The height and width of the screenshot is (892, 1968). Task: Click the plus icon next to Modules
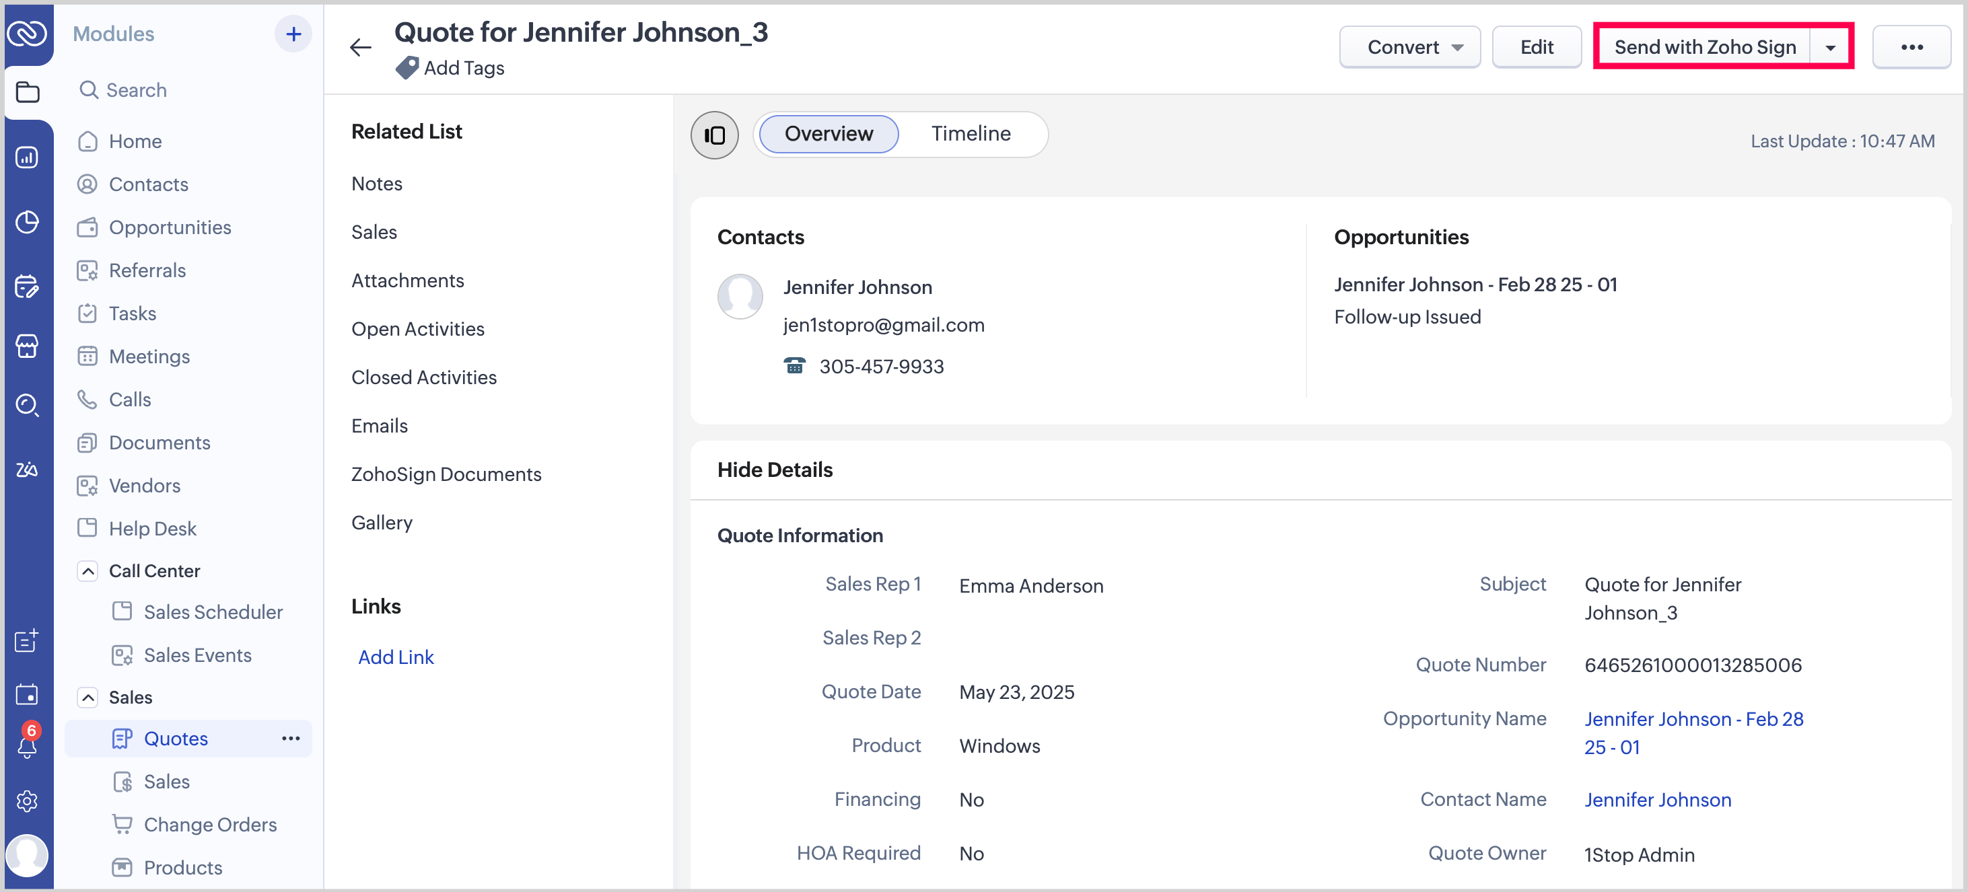click(293, 34)
